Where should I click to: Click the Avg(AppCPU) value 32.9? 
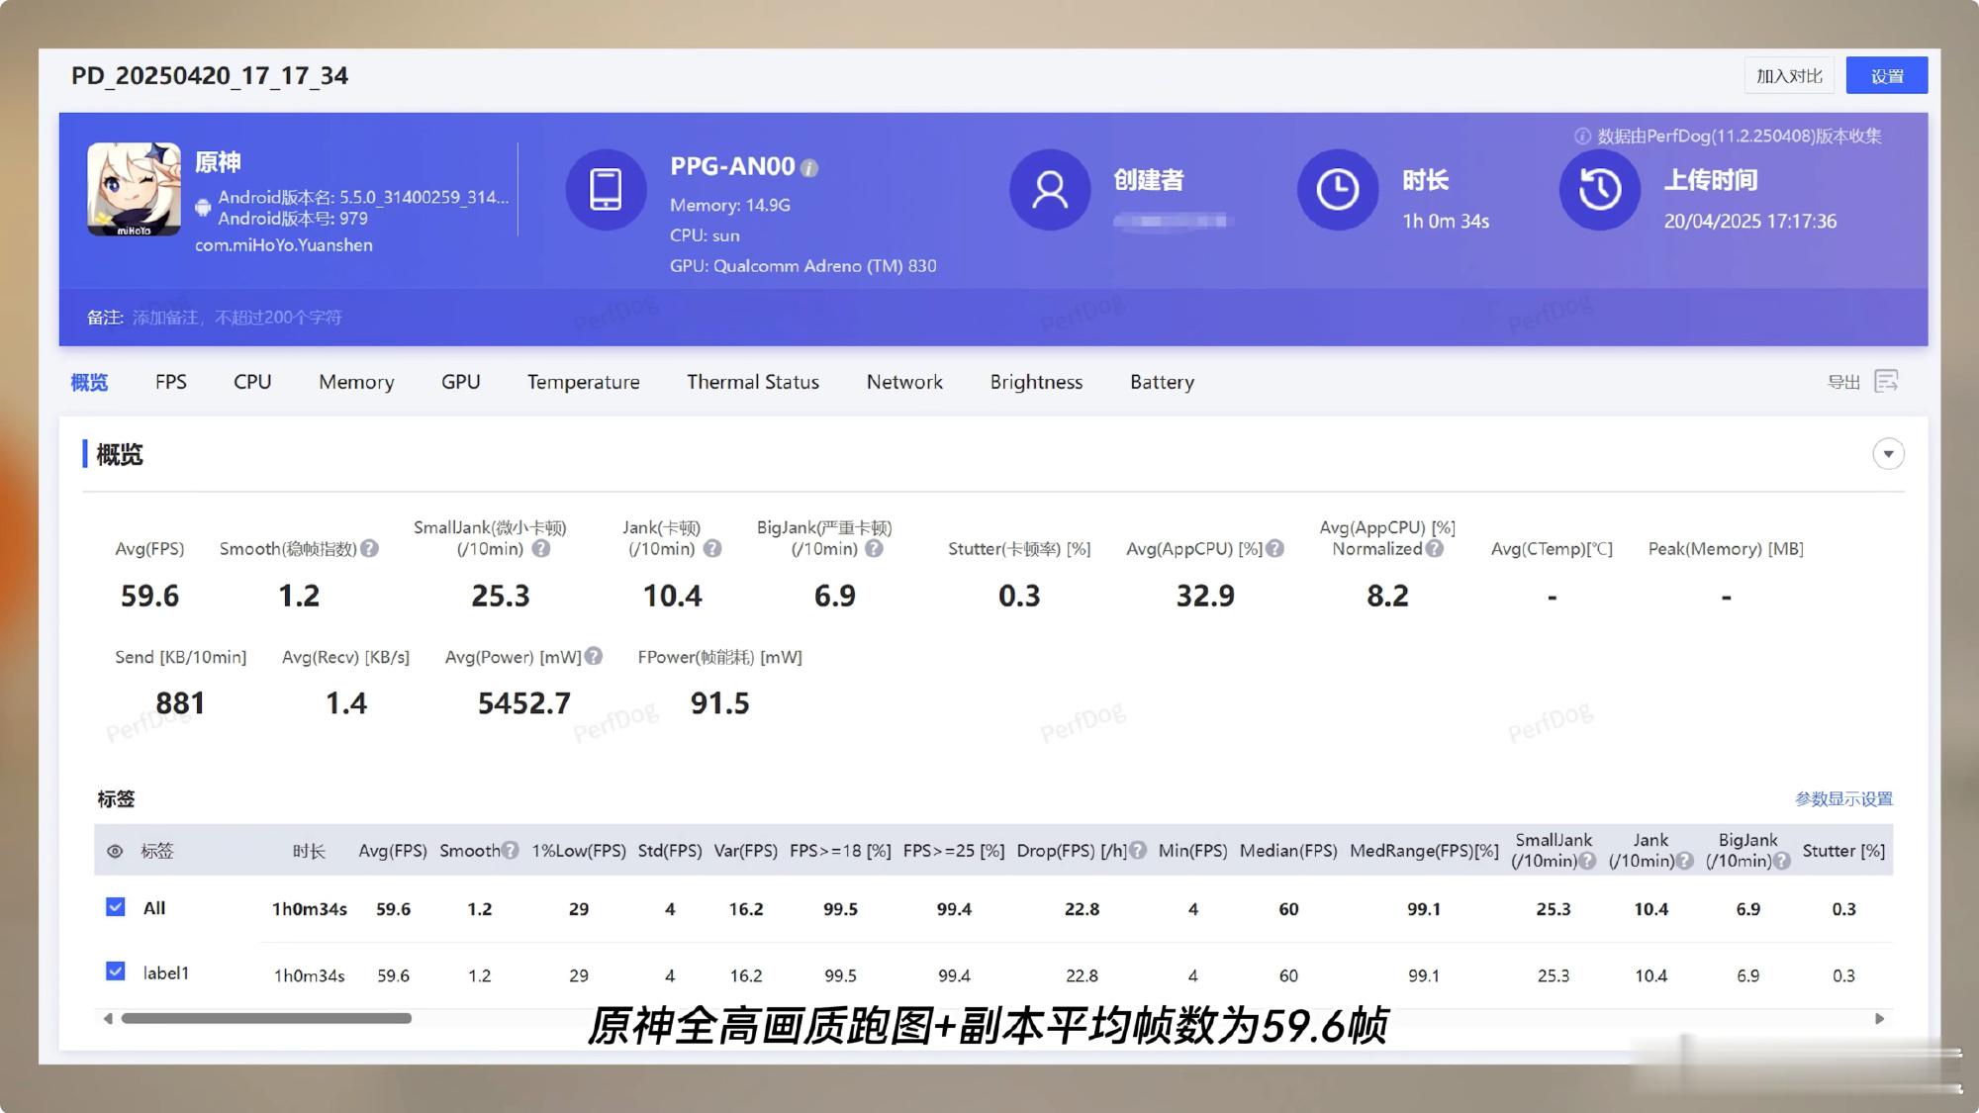[1205, 596]
